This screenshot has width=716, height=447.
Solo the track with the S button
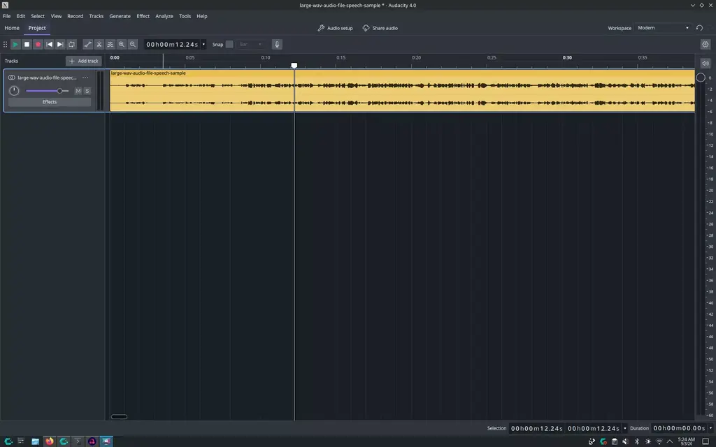point(87,91)
